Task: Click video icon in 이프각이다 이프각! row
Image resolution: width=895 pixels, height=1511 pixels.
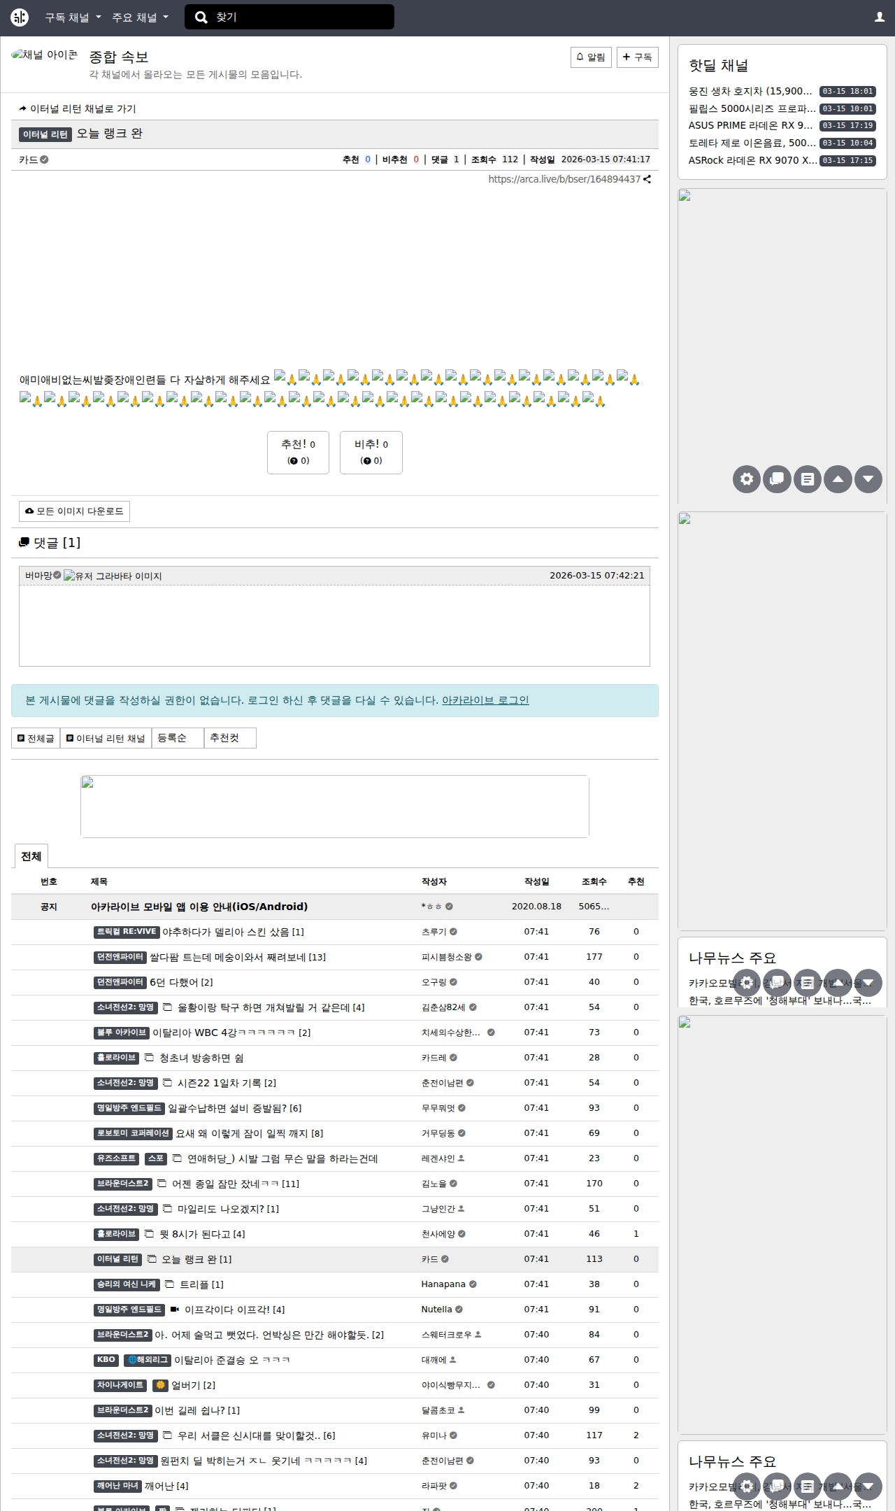Action: click(175, 1310)
